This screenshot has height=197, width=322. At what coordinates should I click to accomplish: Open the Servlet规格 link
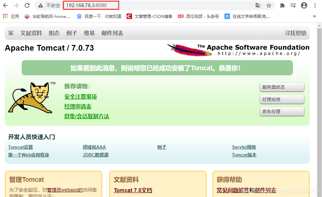click(244, 147)
